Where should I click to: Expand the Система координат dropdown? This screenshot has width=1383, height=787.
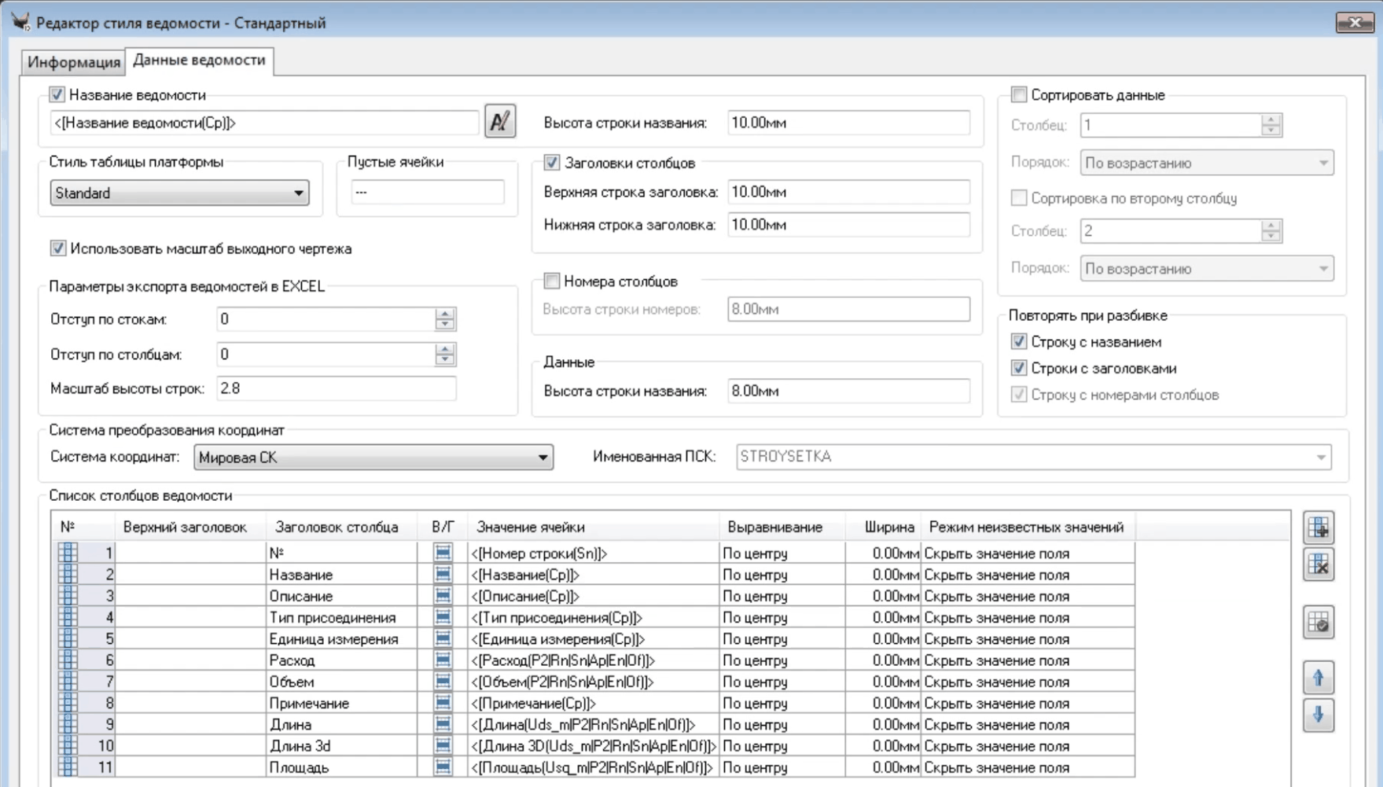(x=373, y=458)
